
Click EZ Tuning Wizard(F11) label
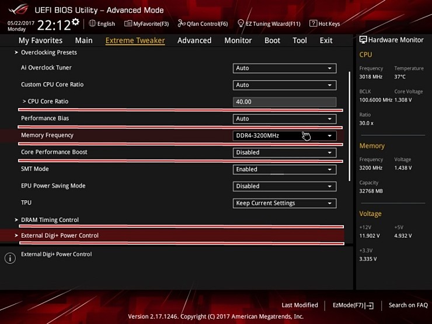tap(273, 24)
